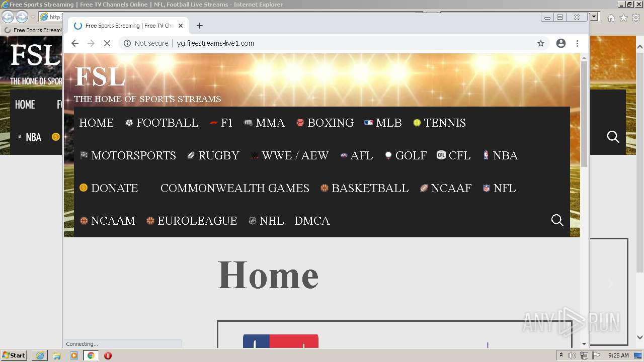Open the AFL streams link
Screen dimensions: 644x362
click(357, 155)
